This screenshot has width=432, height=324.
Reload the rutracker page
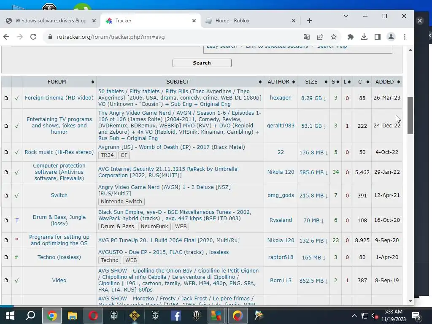click(33, 37)
